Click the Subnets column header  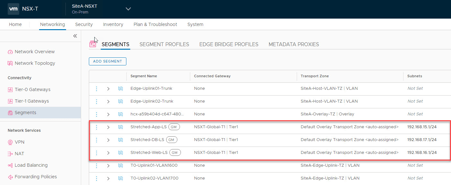tap(415, 76)
